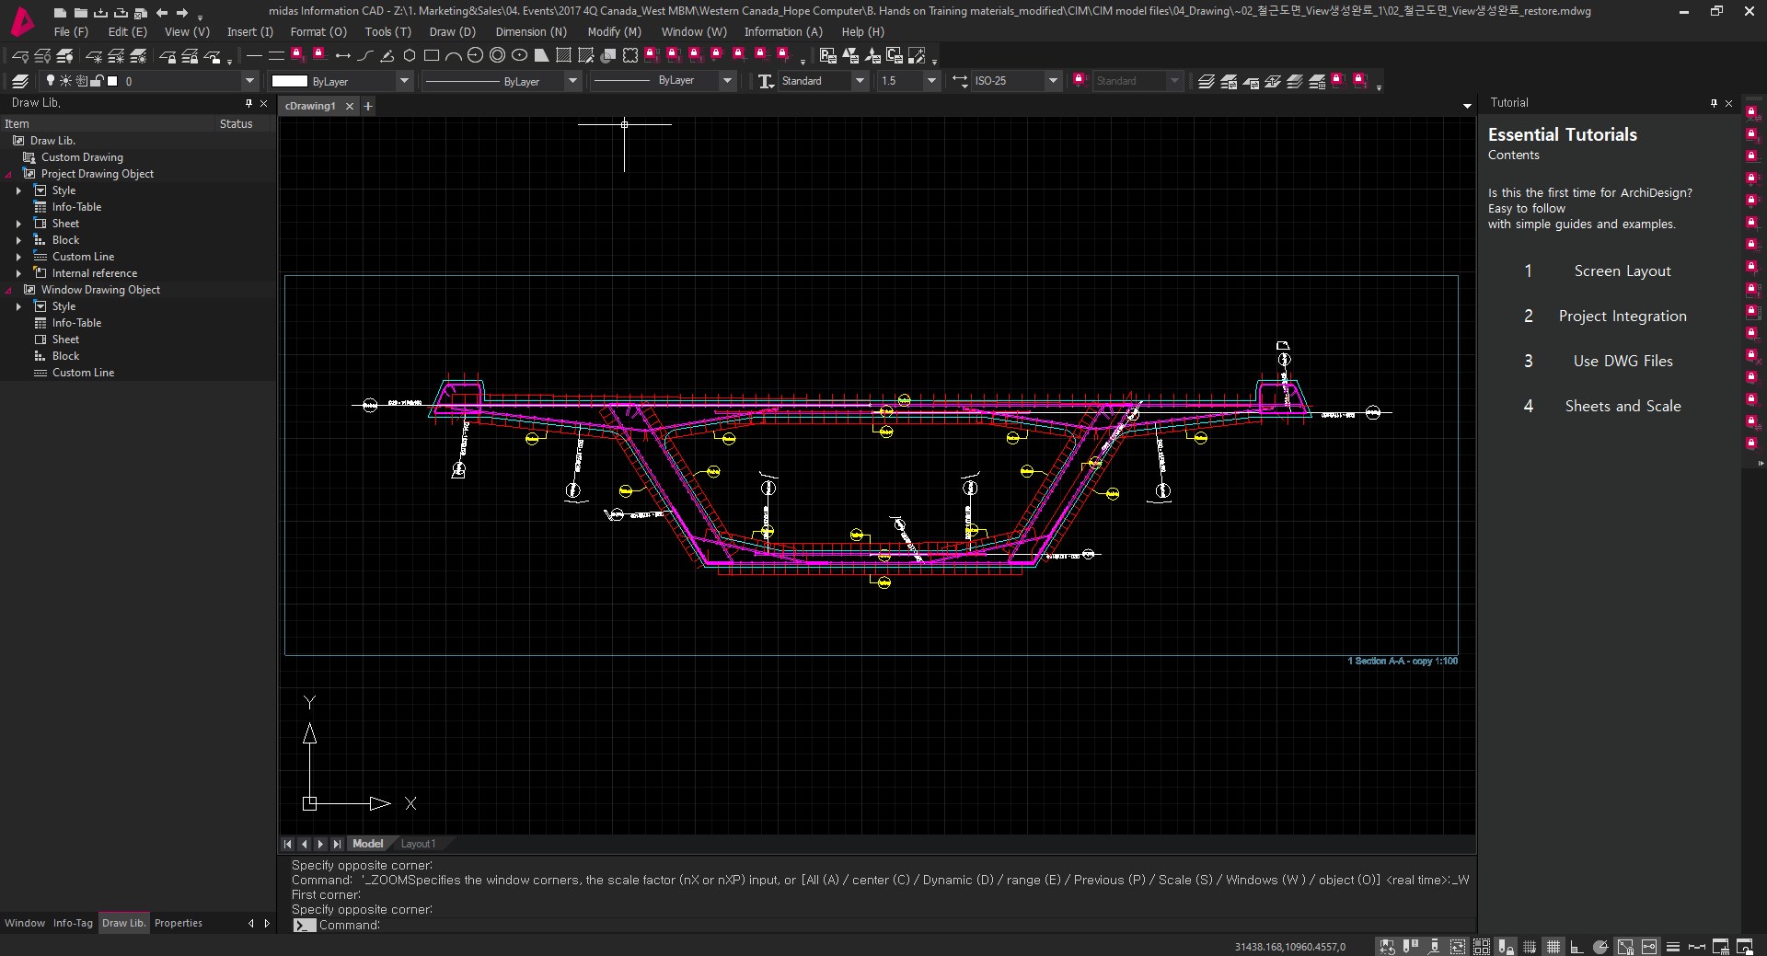Switch to the Layout1 tab
The height and width of the screenshot is (956, 1767).
[418, 844]
